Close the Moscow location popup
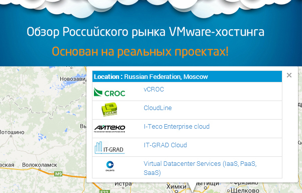This screenshot has height=193, width=302. (289, 75)
